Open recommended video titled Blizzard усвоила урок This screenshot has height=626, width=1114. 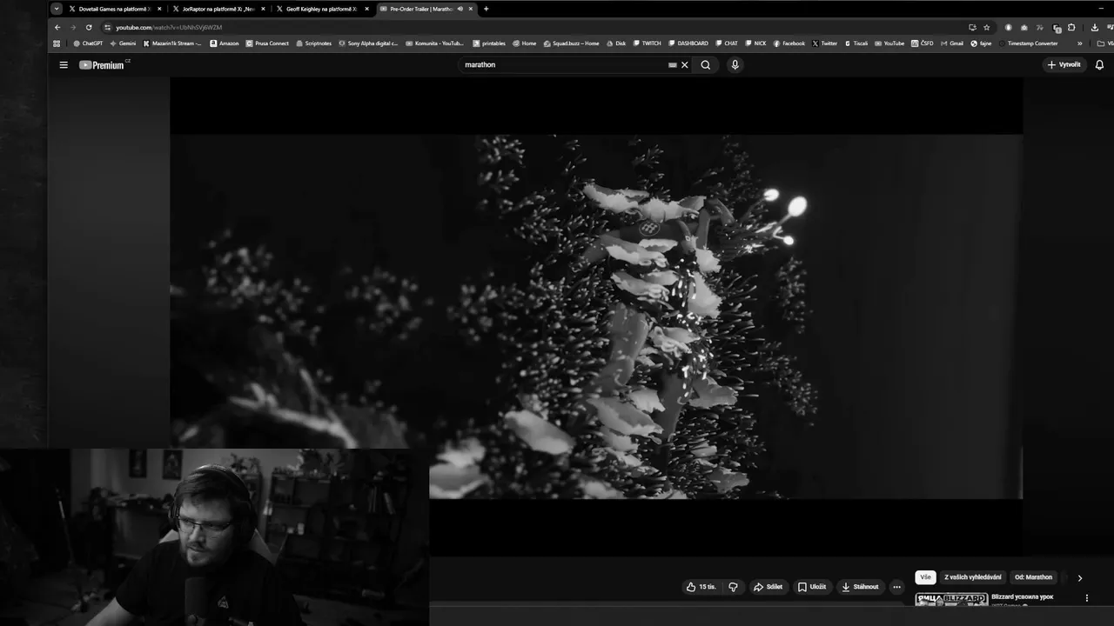pos(1022,597)
